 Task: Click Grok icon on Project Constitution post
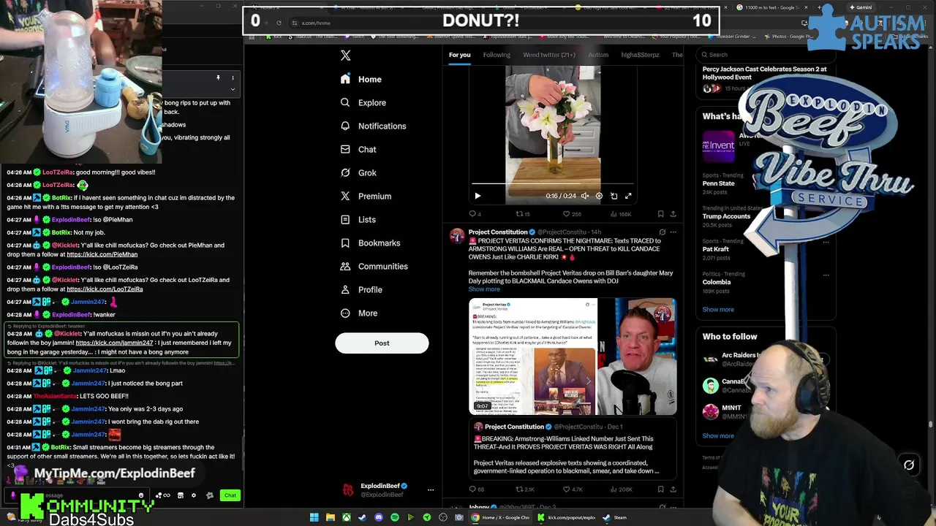[x=662, y=232]
